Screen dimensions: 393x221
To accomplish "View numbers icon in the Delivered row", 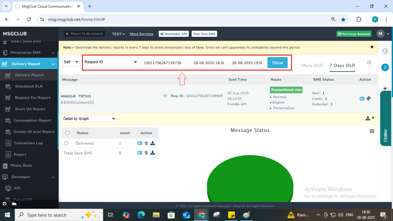I will click(x=140, y=143).
